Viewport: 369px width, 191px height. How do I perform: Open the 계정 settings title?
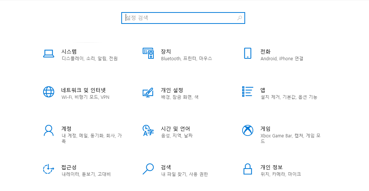[x=66, y=129]
